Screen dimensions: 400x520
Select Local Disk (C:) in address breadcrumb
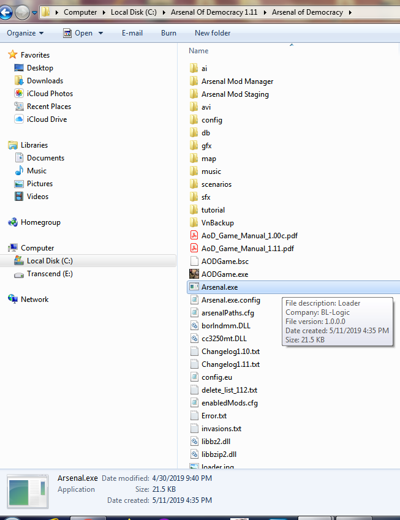(x=134, y=12)
